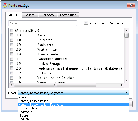The height and width of the screenshot is (121, 138).
Task: Click the list's scroll up arrow
Action: coord(127,31)
